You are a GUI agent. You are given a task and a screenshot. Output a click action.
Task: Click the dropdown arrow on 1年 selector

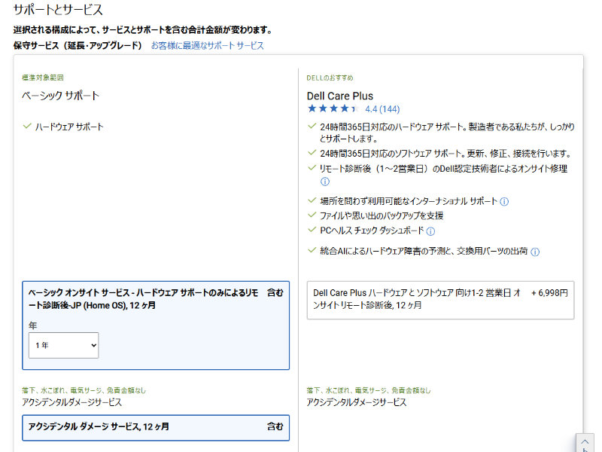click(x=93, y=345)
